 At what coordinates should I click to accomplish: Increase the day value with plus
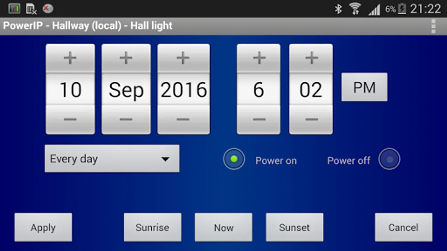(x=70, y=58)
